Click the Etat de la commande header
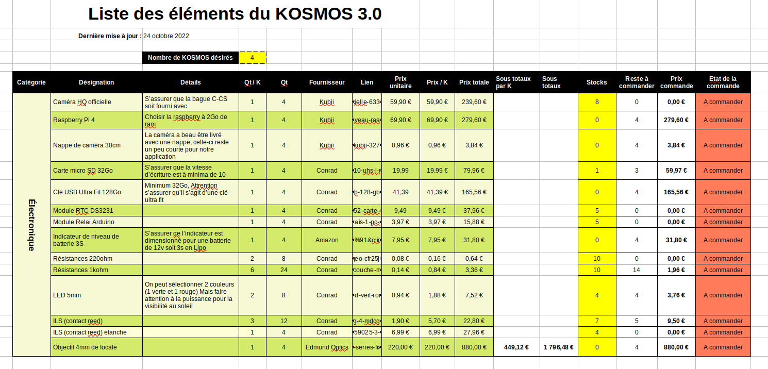The height and width of the screenshot is (369, 768). pos(723,82)
